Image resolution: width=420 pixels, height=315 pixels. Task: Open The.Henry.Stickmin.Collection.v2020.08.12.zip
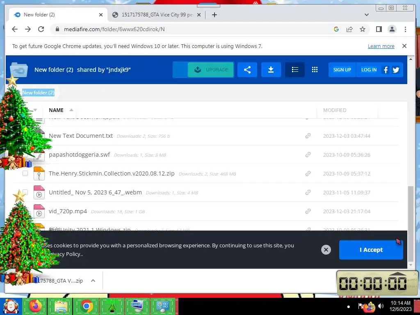click(x=112, y=173)
